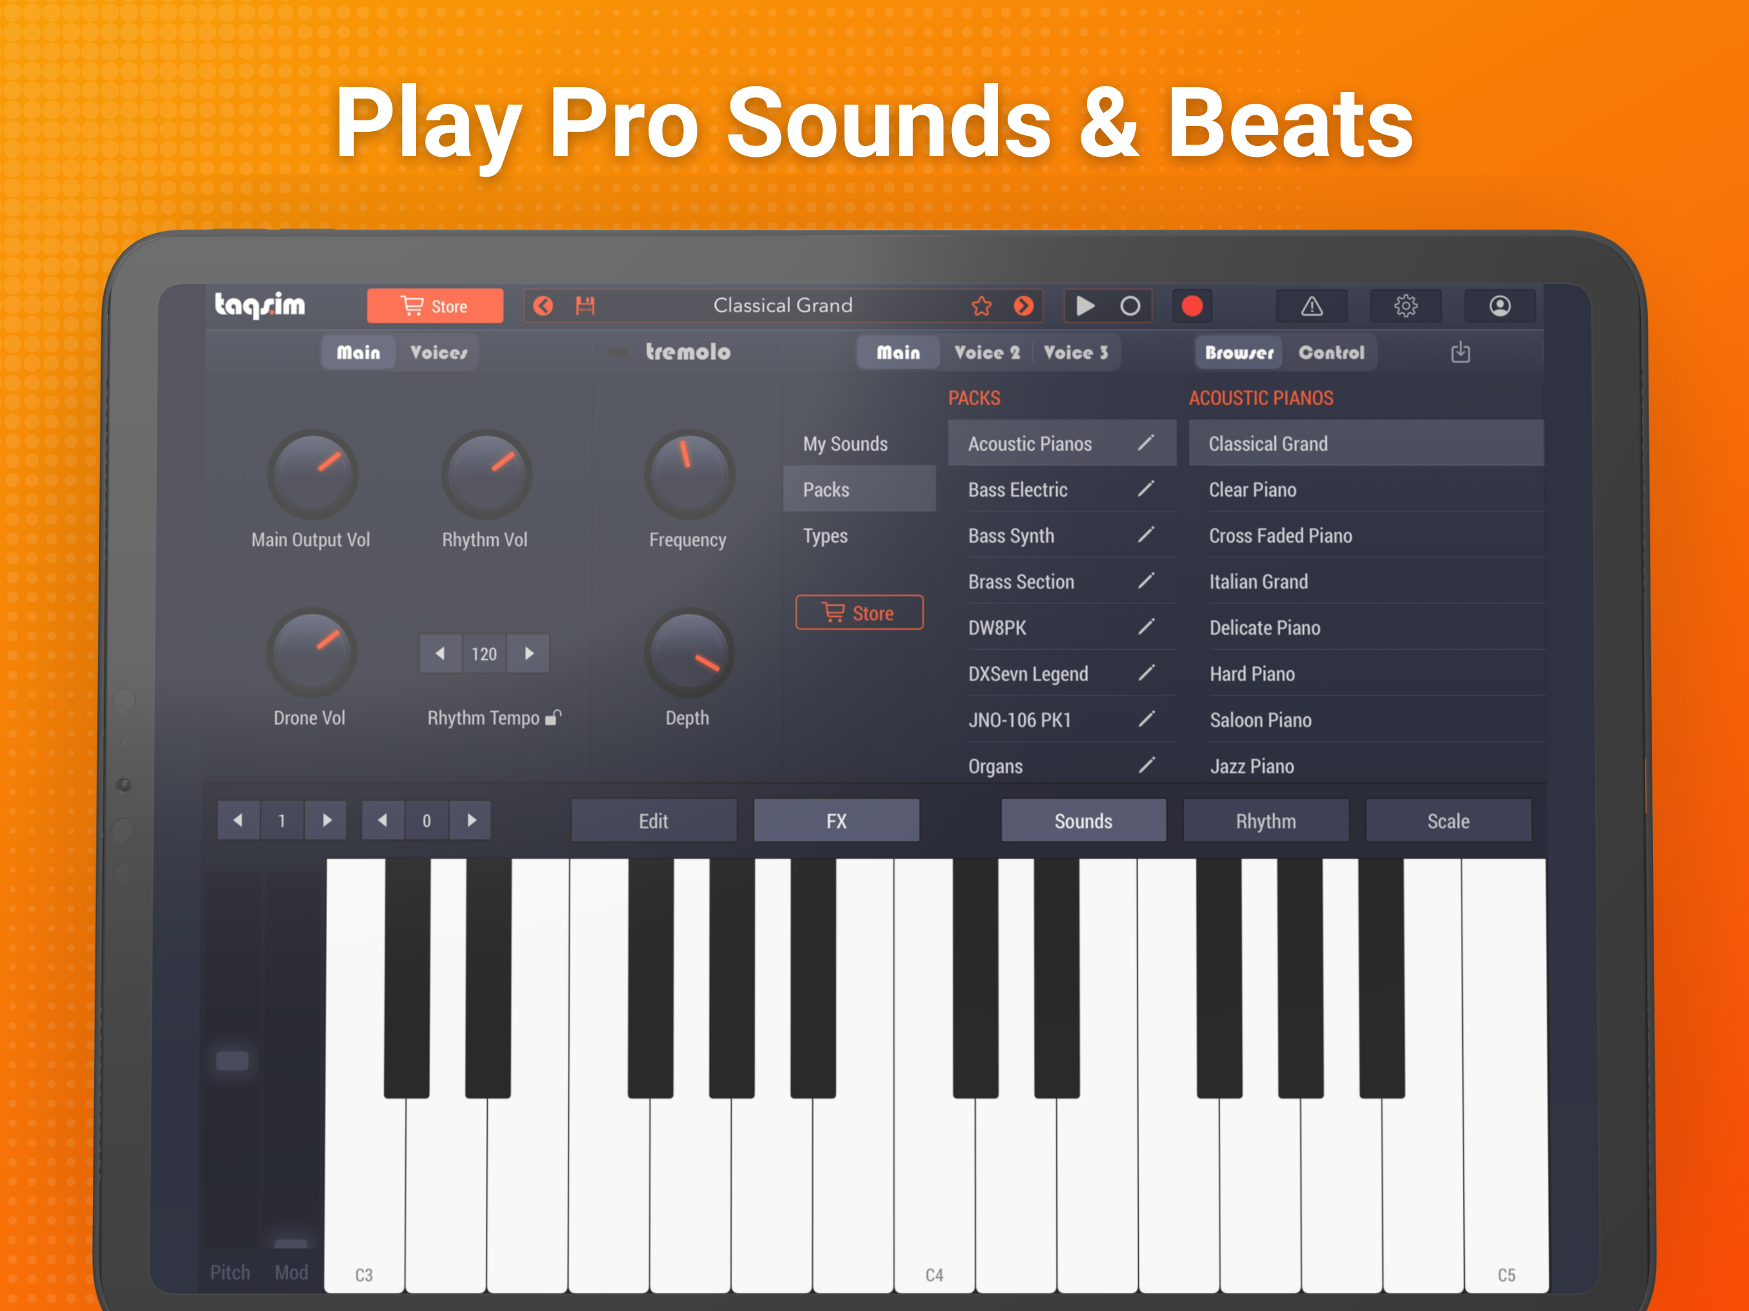Open the user account profile icon
This screenshot has height=1311, width=1749.
click(1499, 306)
